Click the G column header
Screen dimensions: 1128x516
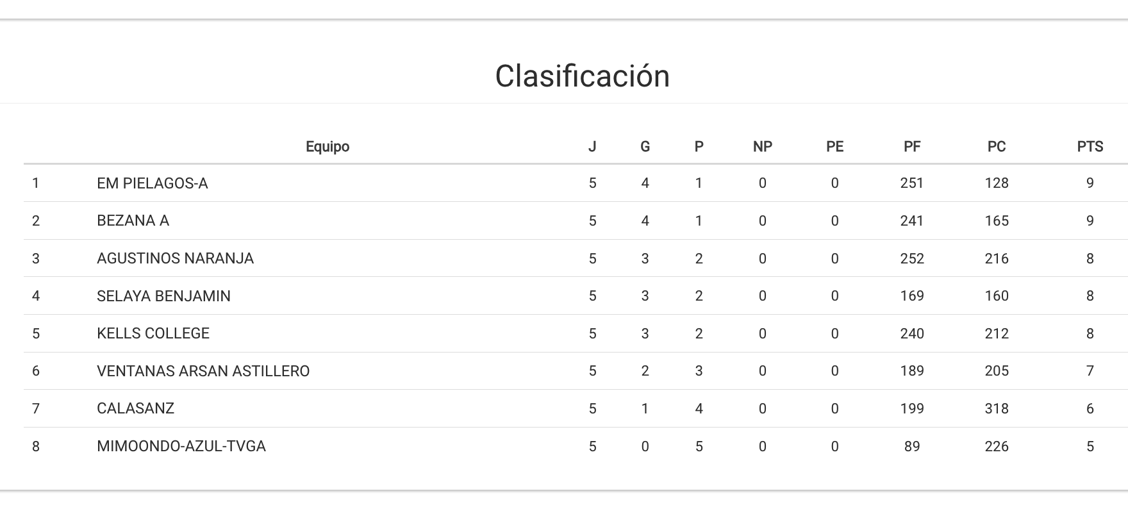pyautogui.click(x=645, y=147)
